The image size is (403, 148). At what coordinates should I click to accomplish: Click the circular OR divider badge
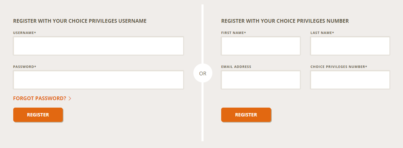[x=203, y=73]
